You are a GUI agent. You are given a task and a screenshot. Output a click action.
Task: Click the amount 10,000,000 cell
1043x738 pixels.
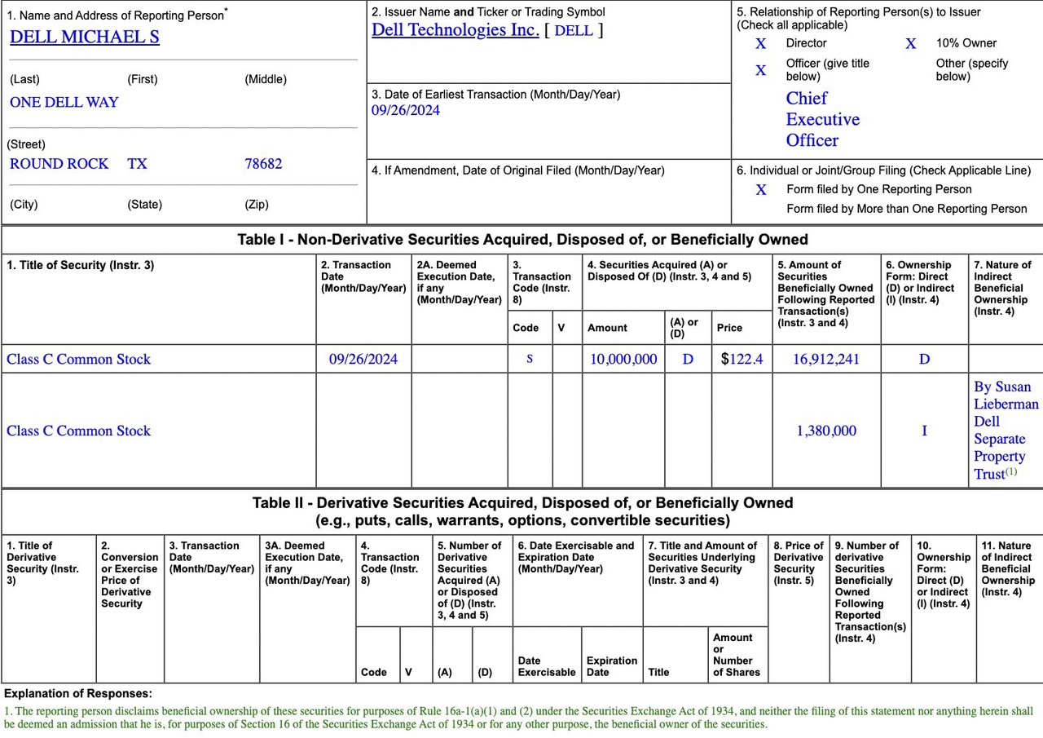point(623,360)
